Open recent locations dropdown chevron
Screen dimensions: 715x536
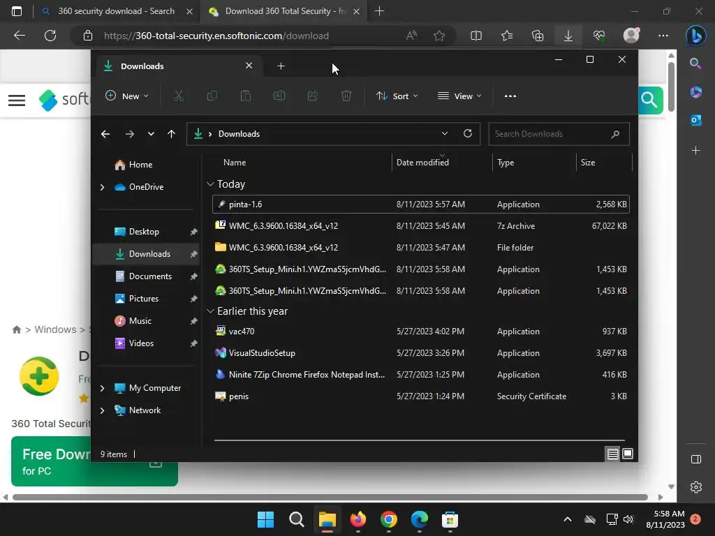(x=151, y=134)
